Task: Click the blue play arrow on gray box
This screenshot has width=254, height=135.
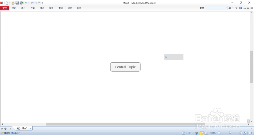Action: (166, 57)
